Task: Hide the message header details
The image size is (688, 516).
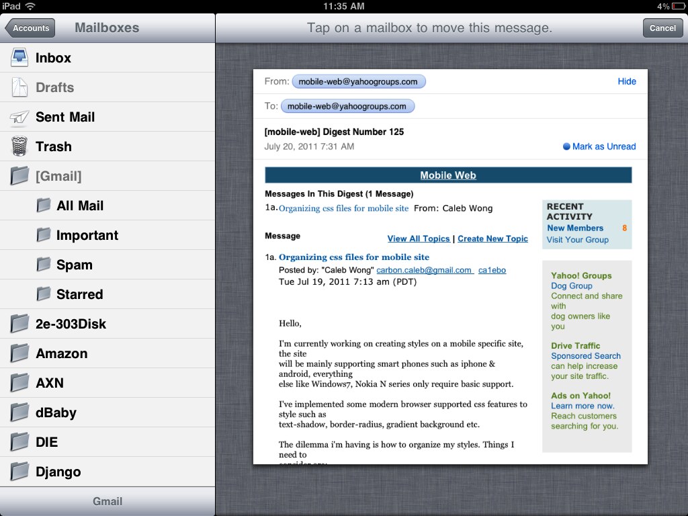Action: (x=627, y=81)
